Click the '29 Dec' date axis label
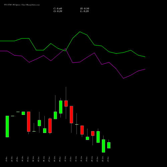167x167 pixels. pyautogui.click(x=17, y=159)
